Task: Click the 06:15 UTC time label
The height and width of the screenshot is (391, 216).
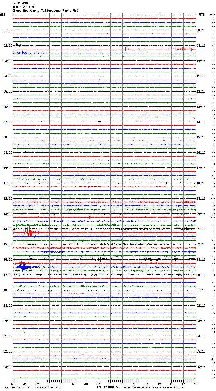Action: click(x=201, y=367)
